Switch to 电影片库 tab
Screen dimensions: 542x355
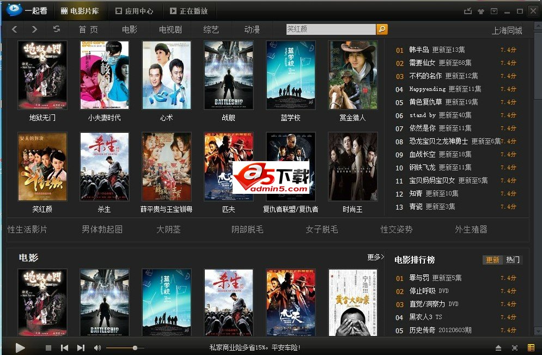click(80, 11)
